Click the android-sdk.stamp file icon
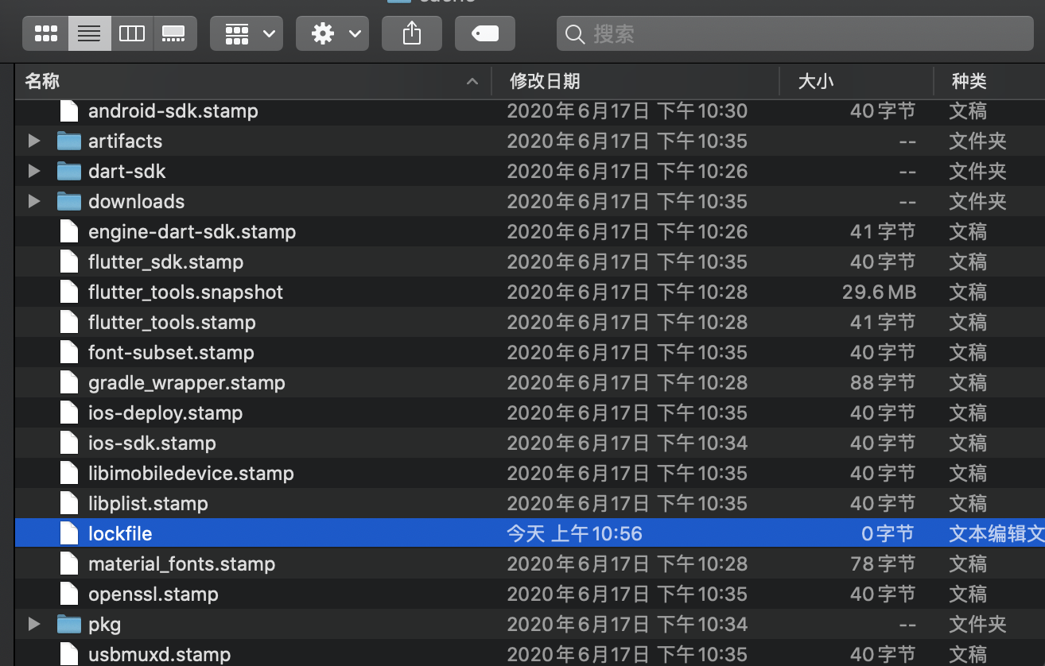The height and width of the screenshot is (666, 1045). pos(70,110)
